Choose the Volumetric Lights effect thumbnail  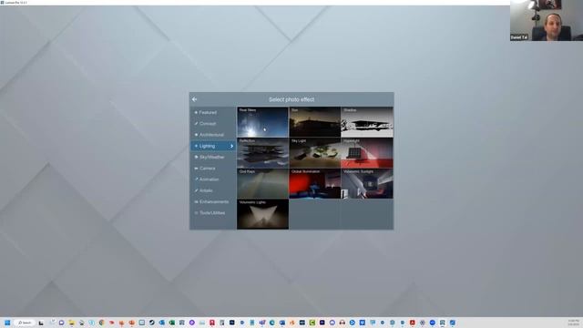click(262, 214)
